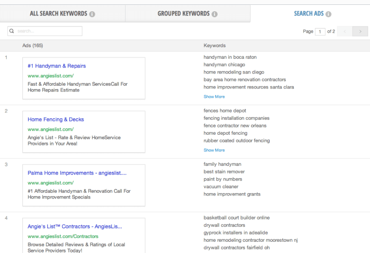Select keyword 'family handyman'
The image size is (370, 253).
coord(222,164)
